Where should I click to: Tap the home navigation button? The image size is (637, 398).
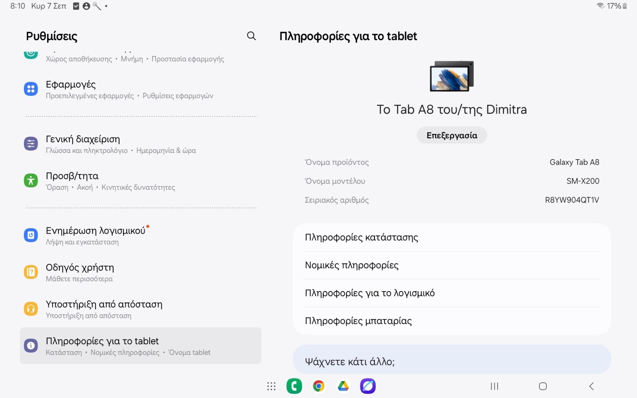tap(543, 386)
